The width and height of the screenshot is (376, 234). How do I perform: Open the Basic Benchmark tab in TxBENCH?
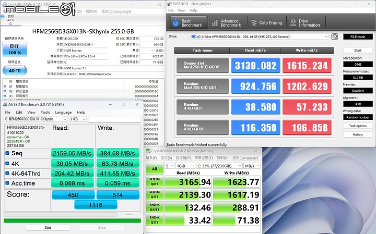189,23
